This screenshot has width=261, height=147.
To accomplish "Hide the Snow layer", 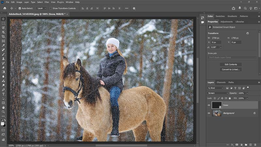I will pos(209,105).
